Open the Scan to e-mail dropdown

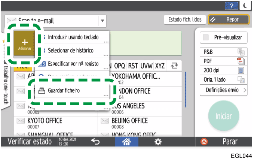click(102, 20)
